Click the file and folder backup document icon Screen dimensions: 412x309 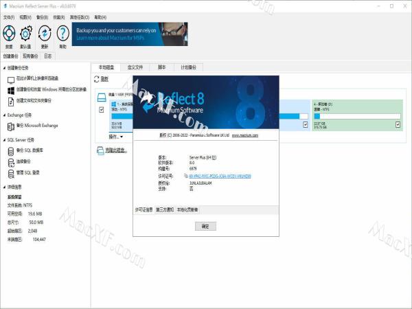pos(11,102)
